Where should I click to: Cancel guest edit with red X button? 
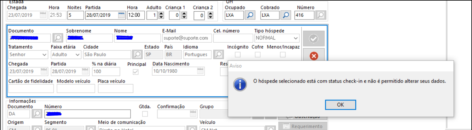[314, 56]
